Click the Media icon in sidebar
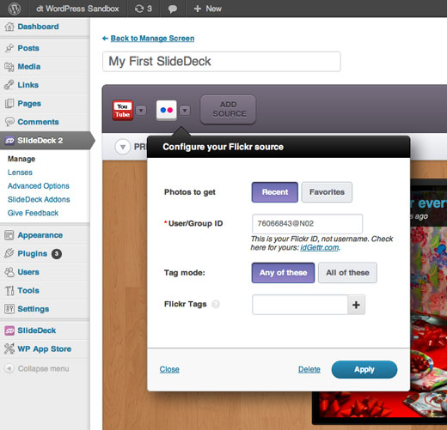Image resolution: width=447 pixels, height=430 pixels. coord(9,67)
